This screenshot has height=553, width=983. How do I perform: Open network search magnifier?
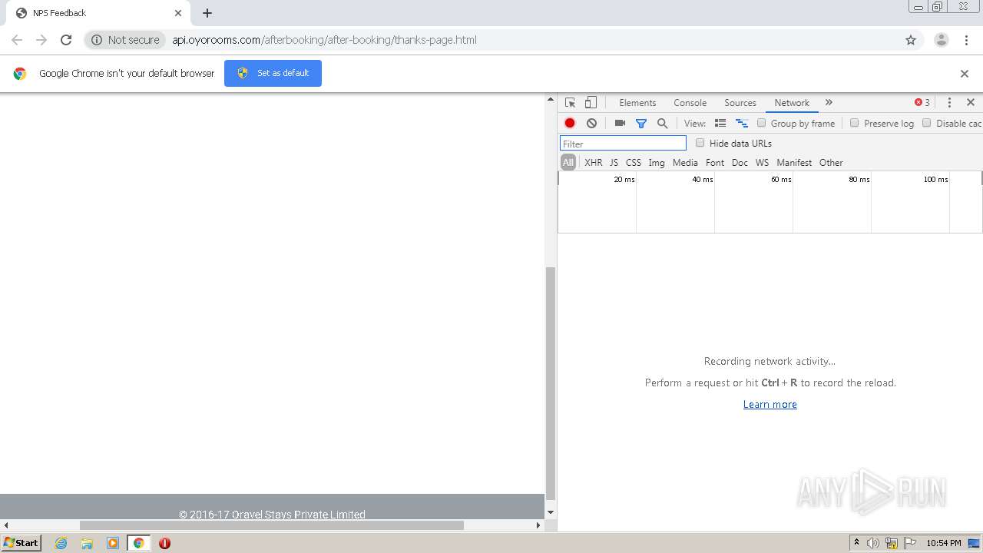coord(663,123)
